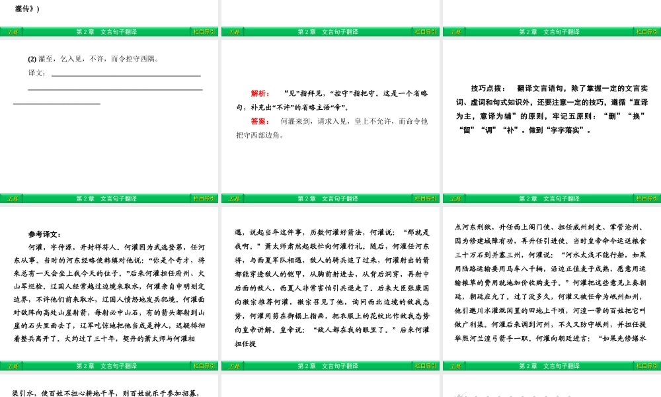This screenshot has height=397, width=661.
Task: Click the line '举熙河兰湟弓箭手一职'
Action: (x=550, y=339)
